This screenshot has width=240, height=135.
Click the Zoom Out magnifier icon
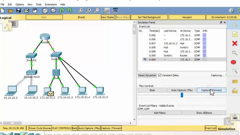[96, 10]
